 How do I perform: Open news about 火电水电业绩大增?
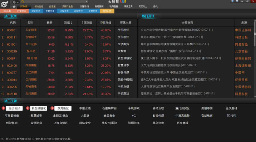pos(177,30)
